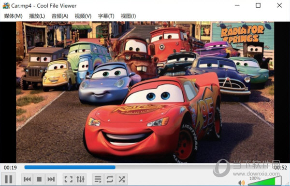Open the 播放(L) menu

[x=37, y=16]
